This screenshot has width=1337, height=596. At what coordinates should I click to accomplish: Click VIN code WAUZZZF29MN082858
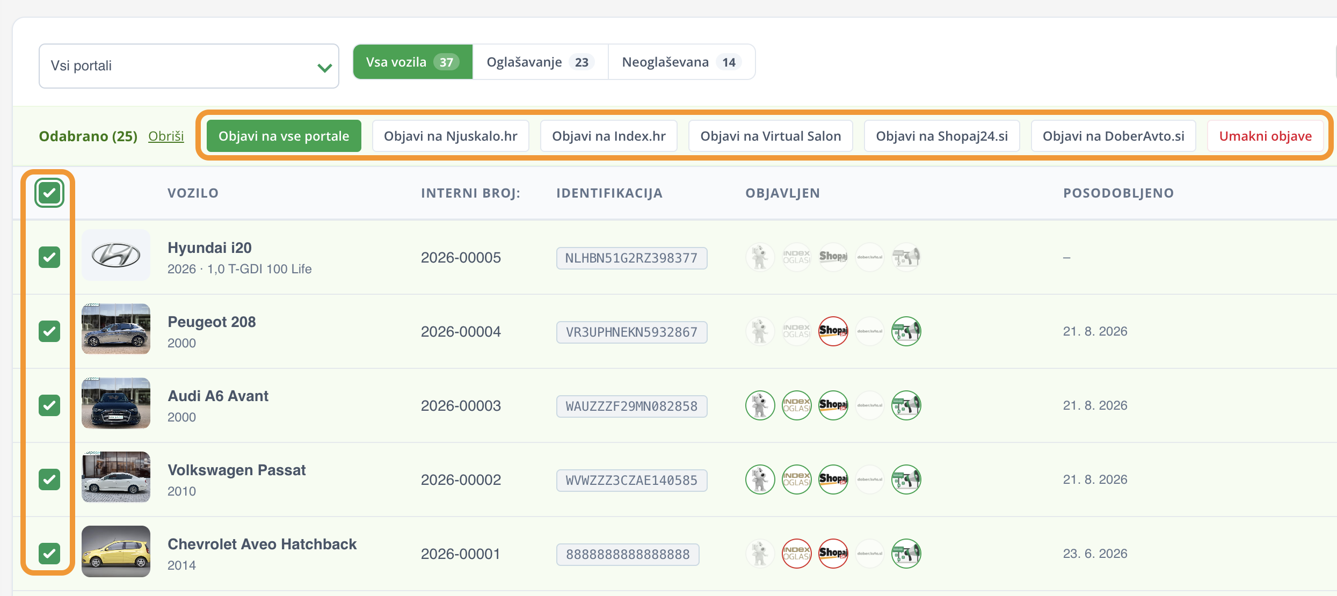point(631,406)
